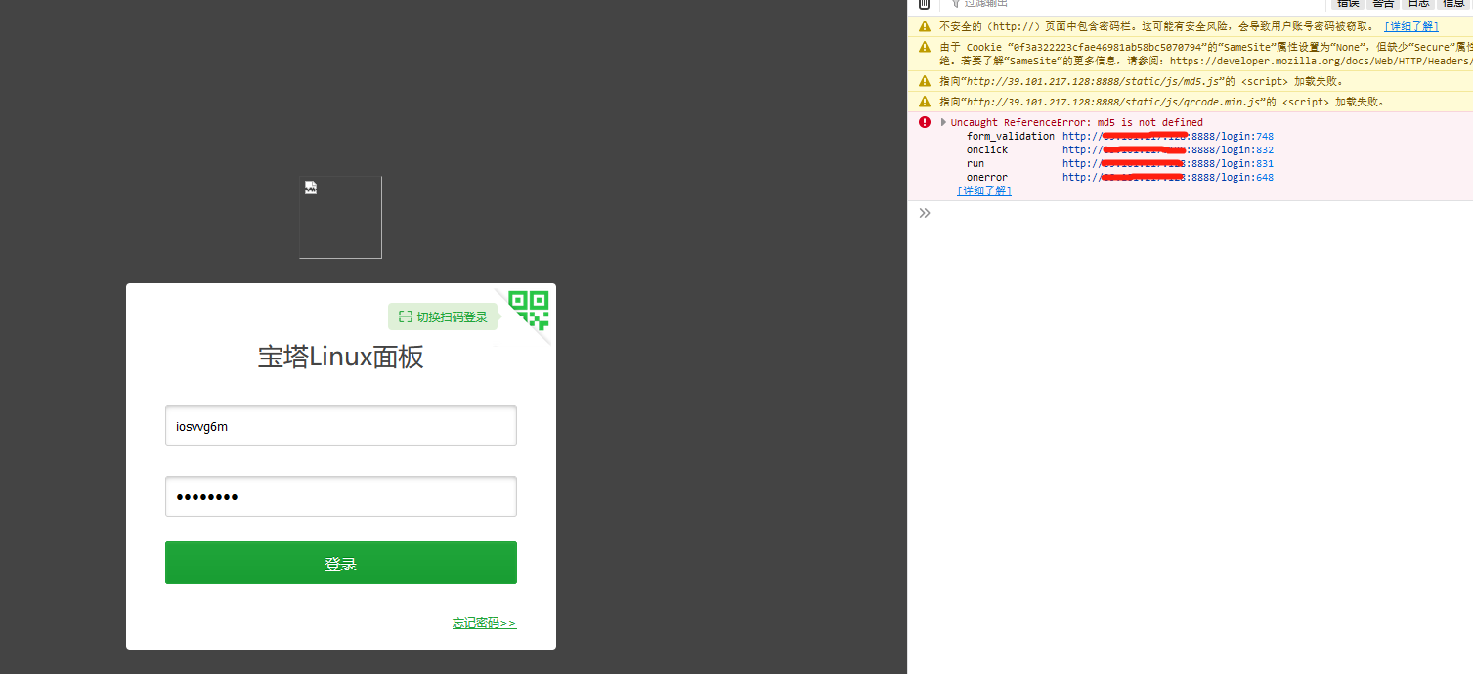Image resolution: width=1473 pixels, height=674 pixels.
Task: Click warning icon beside Cookie SameSite message
Action: point(924,46)
